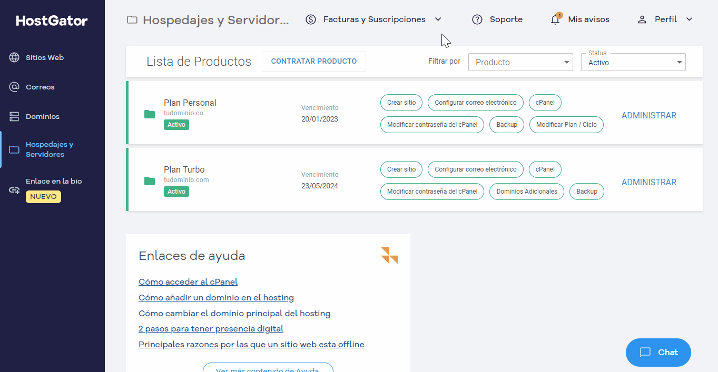
Task: Click the Plan Turbo title
Action: pyautogui.click(x=184, y=169)
